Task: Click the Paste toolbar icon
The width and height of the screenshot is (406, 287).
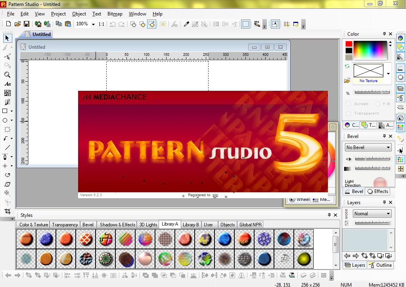Action: pos(68,24)
